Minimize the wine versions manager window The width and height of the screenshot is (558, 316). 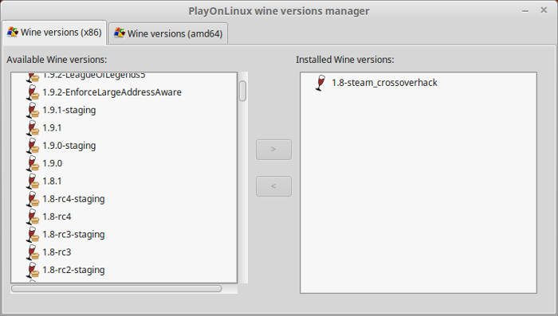(x=525, y=11)
